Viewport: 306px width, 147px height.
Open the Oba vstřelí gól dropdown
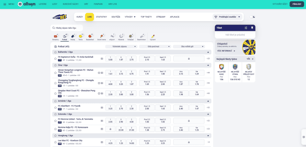[189, 46]
